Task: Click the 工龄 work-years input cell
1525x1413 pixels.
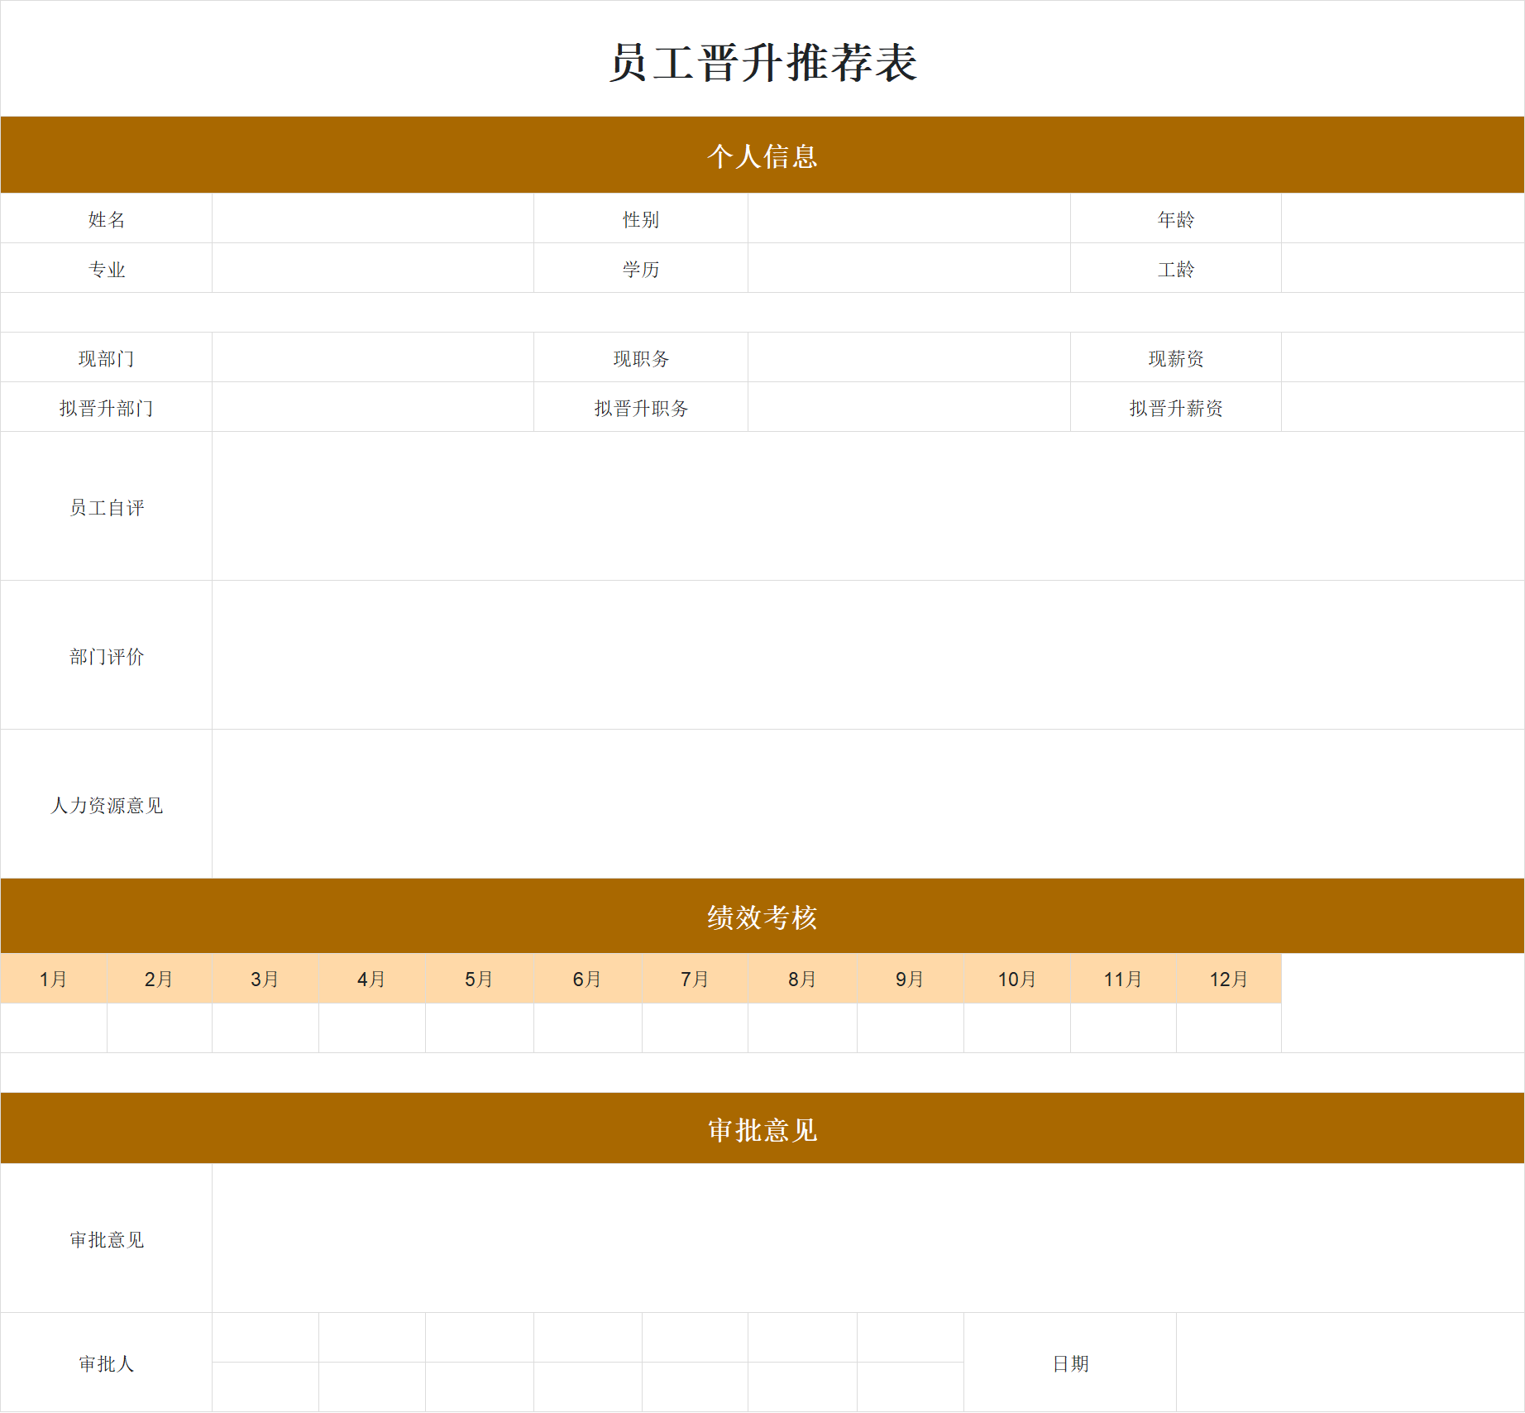Action: [x=1402, y=267]
